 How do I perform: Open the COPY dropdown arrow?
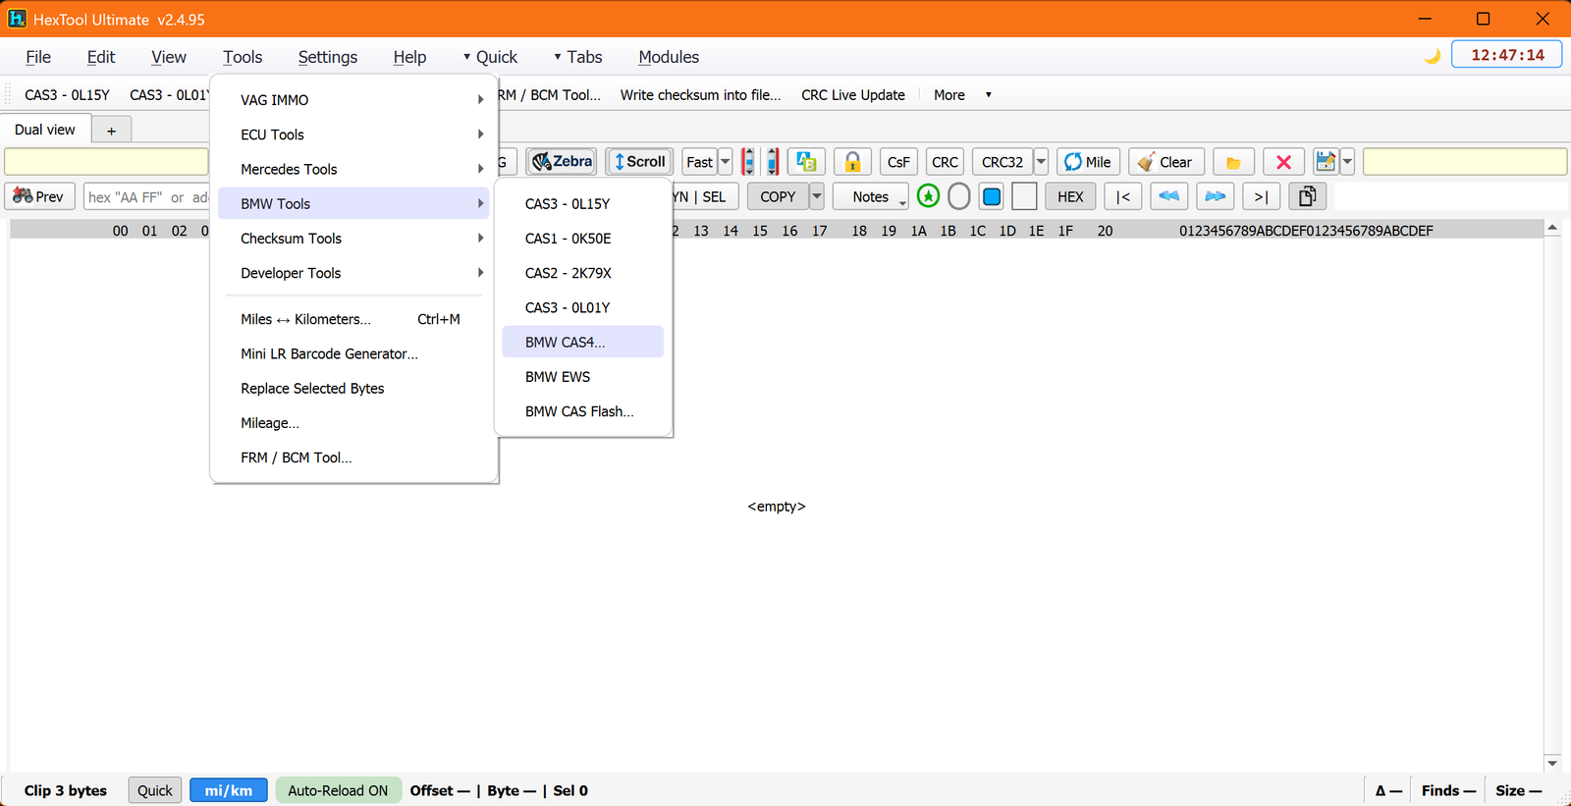click(816, 196)
